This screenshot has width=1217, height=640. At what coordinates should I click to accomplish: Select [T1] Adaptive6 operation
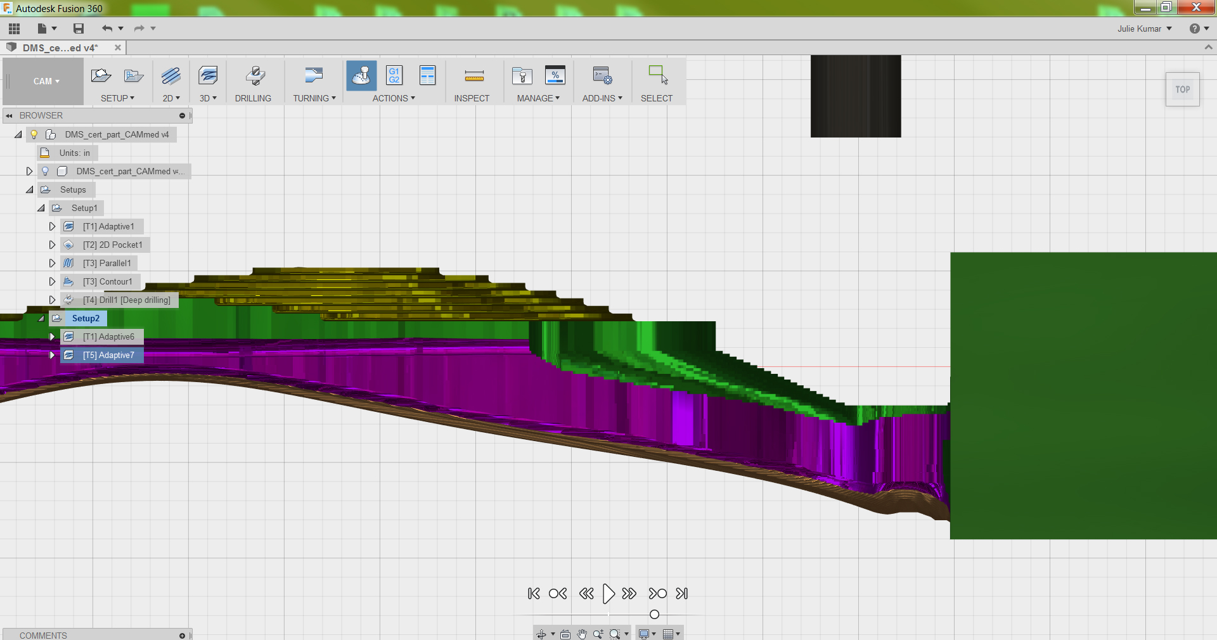108,336
